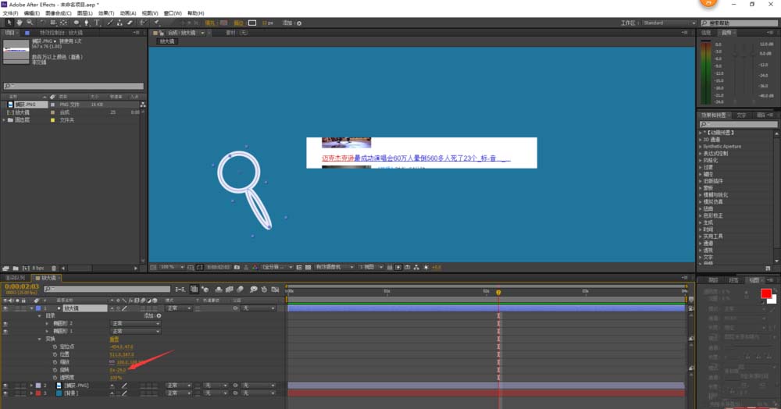Collapse the 目录 contents group
The image size is (781, 409).
pos(39,315)
